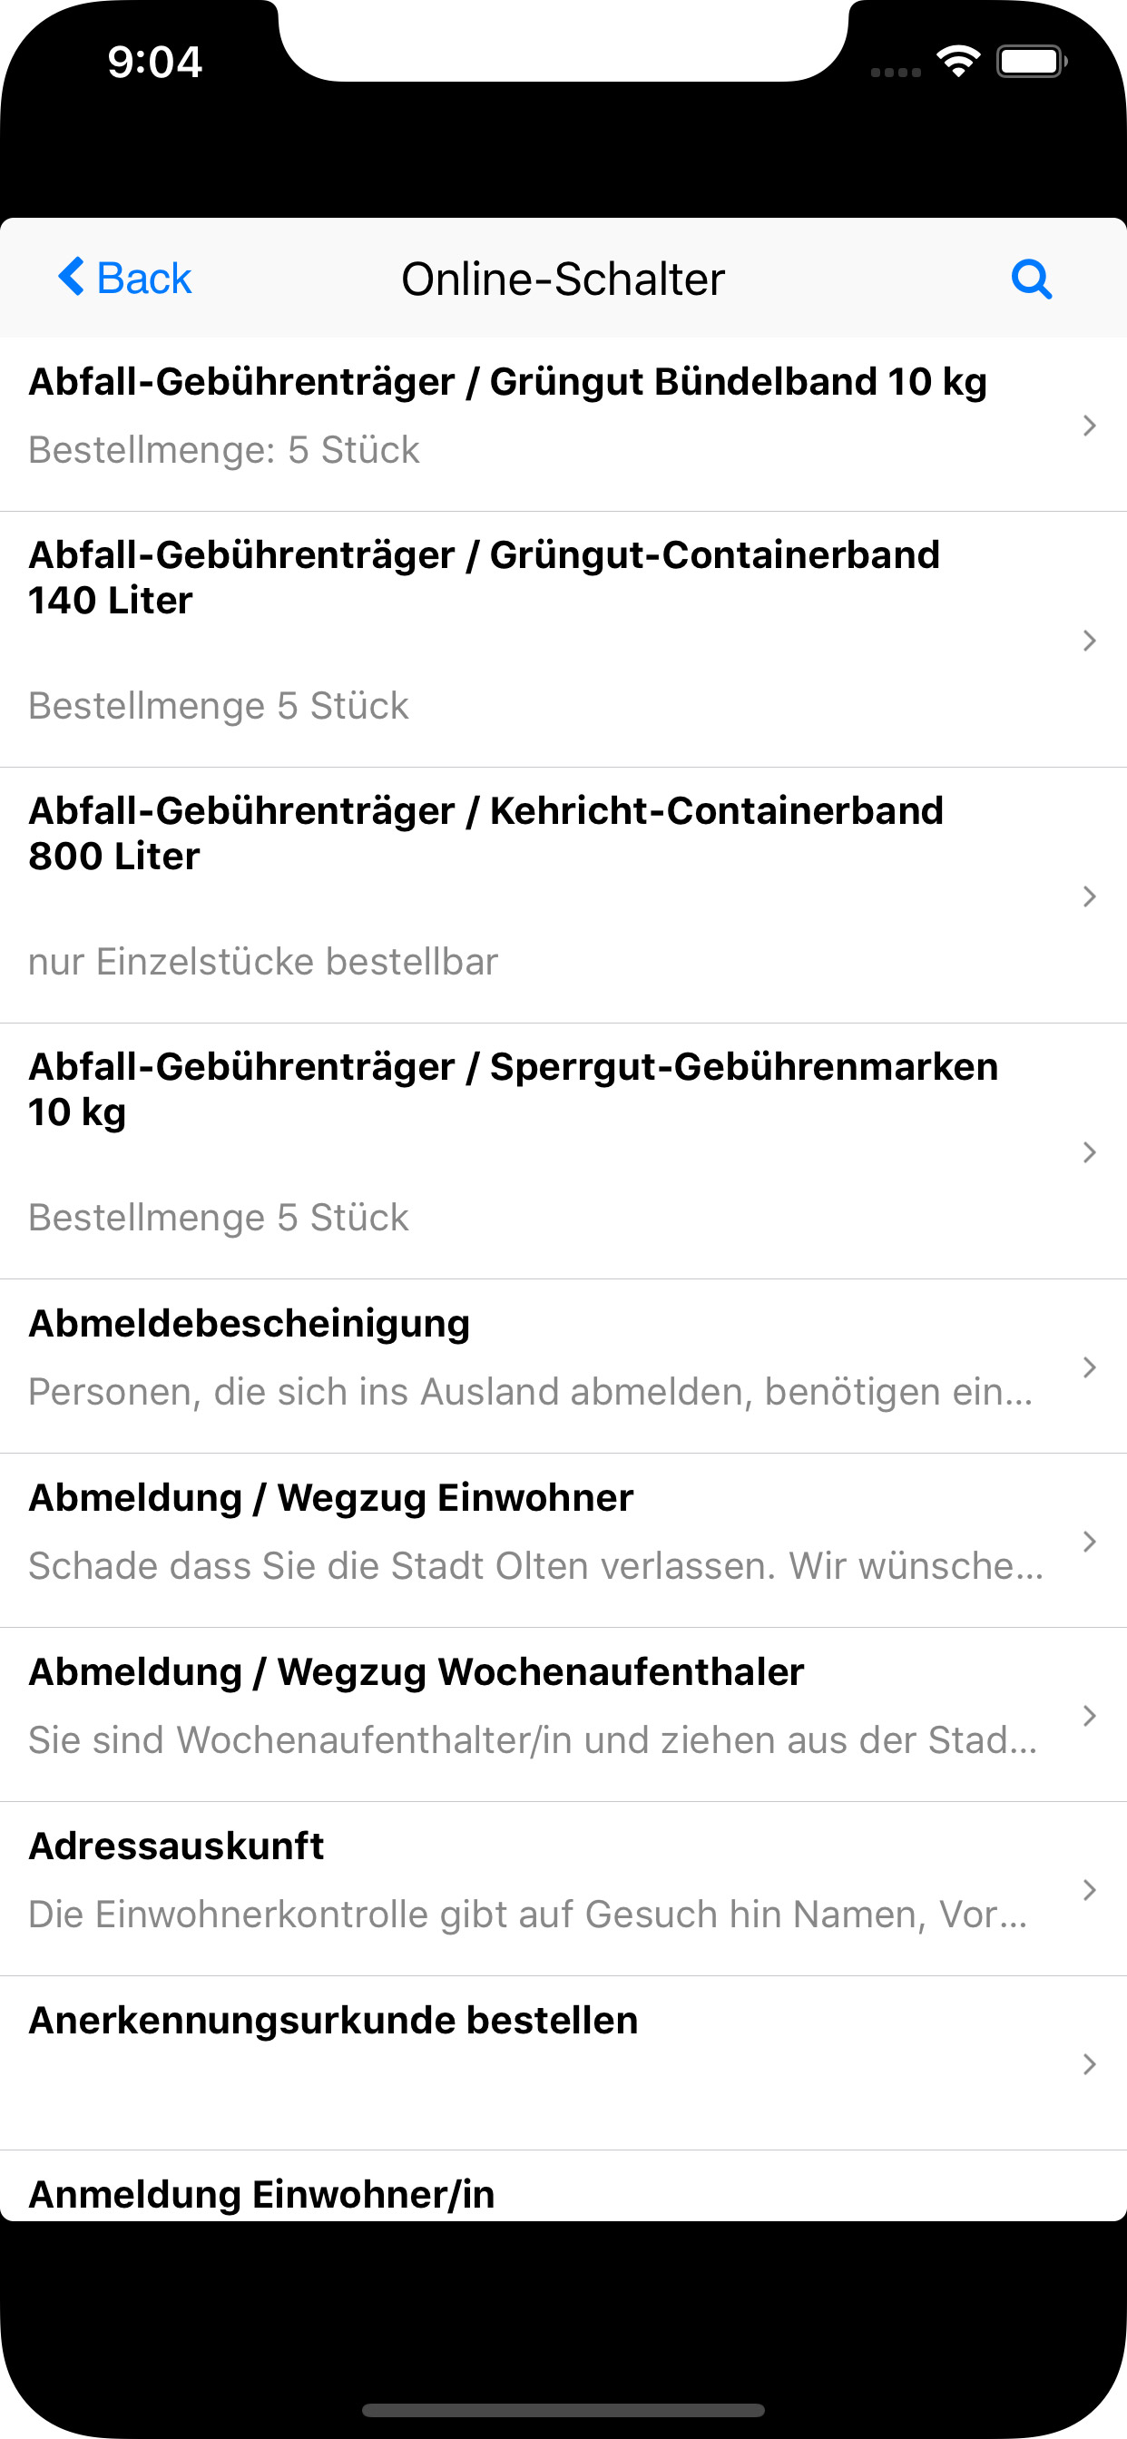Image resolution: width=1127 pixels, height=2439 pixels.
Task: Expand chevron beside Abmeldebescheinigung
Action: (1089, 1367)
